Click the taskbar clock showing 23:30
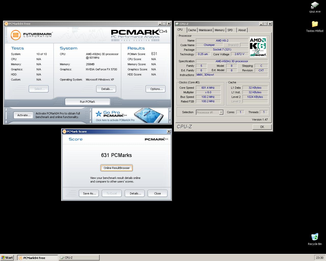Screen dimensions: 326x261 tap(319, 258)
